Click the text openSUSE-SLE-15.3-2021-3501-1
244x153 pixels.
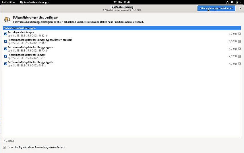27,43
